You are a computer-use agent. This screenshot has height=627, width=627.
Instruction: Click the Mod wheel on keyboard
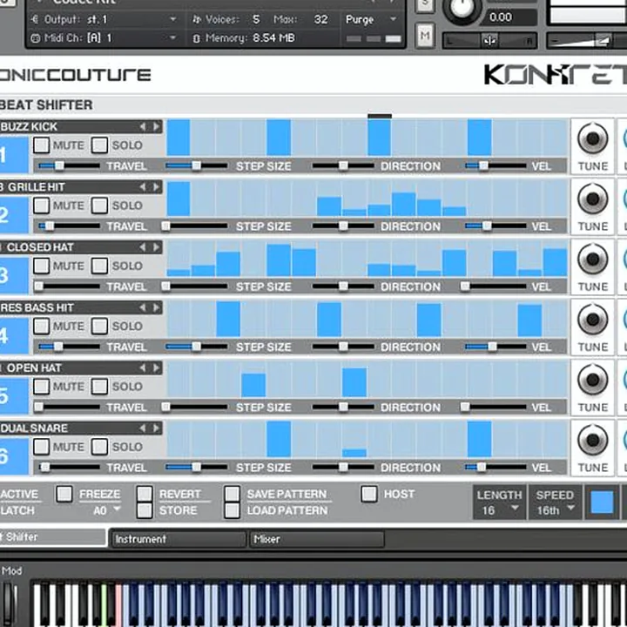[10, 603]
